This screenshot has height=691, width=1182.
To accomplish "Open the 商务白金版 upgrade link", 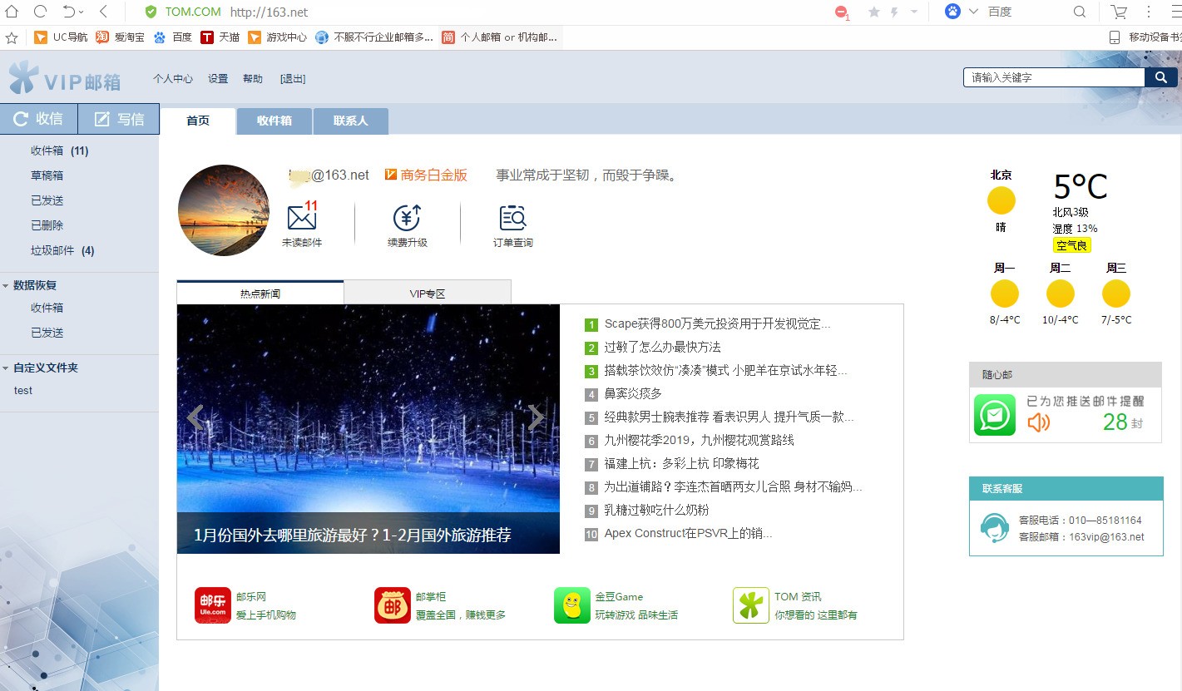I will pos(427,175).
